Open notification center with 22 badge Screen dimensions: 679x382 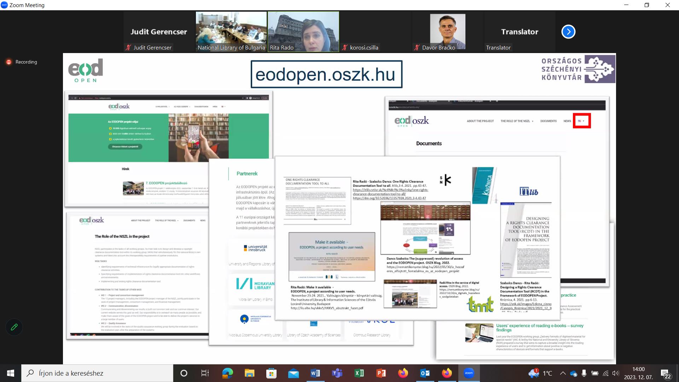tap(666, 374)
